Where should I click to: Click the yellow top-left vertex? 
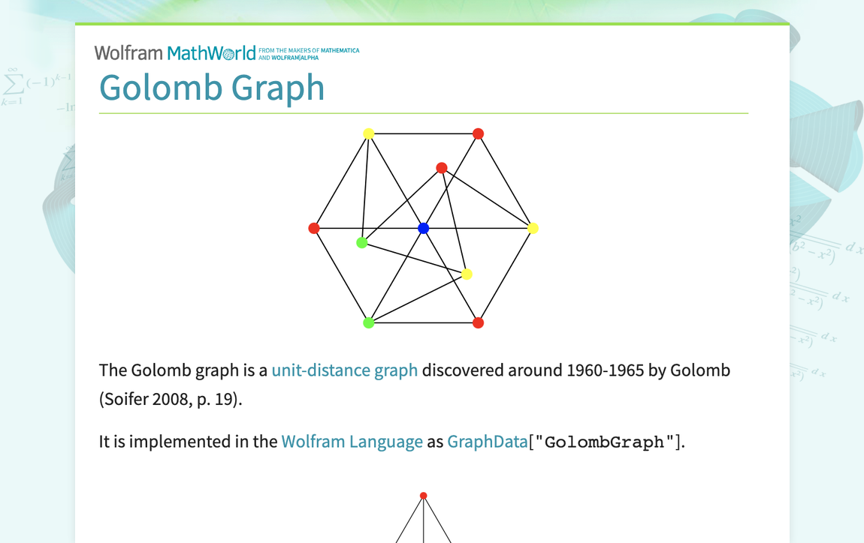(368, 133)
